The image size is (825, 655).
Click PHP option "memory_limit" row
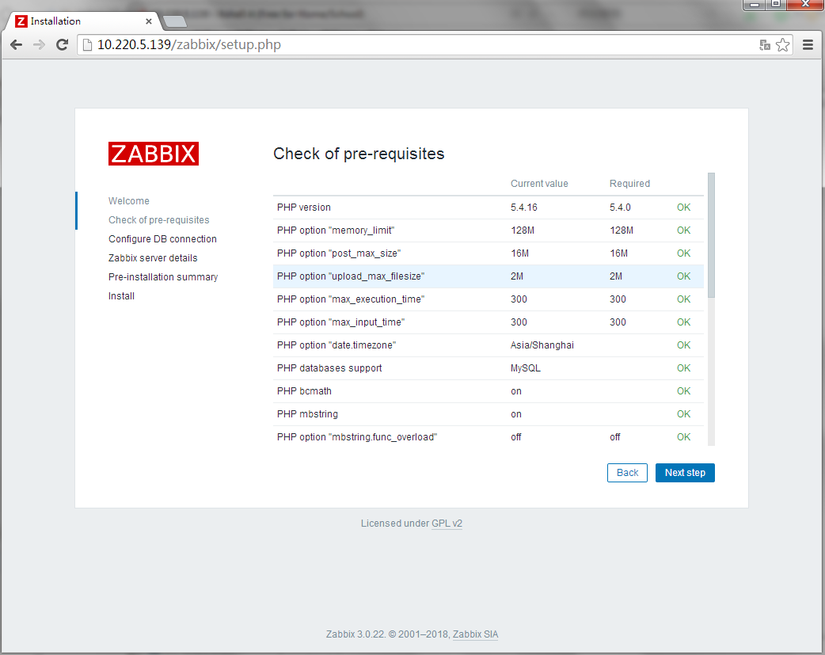[489, 230]
